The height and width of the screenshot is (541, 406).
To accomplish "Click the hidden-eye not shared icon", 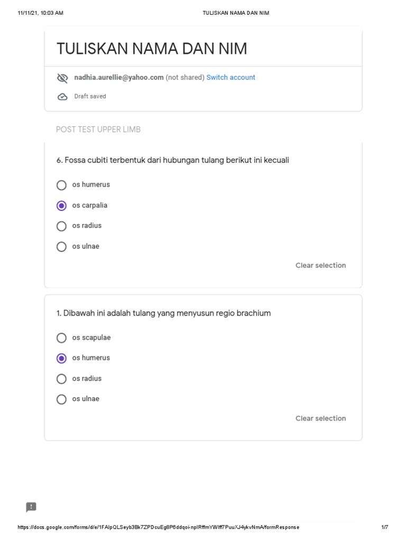I will (62, 78).
